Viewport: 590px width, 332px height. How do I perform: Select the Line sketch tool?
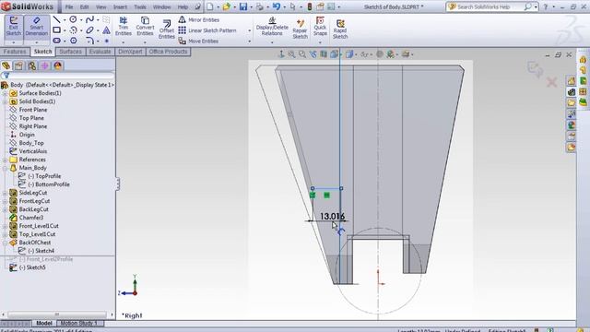(x=56, y=19)
